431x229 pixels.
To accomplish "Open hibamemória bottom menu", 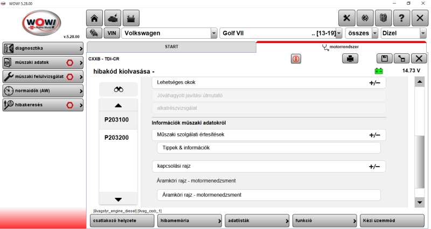I will pyautogui.click(x=190, y=221).
